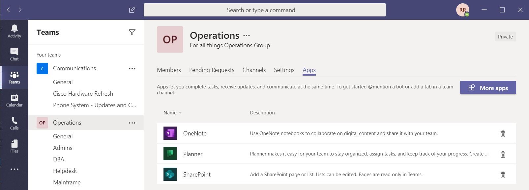Click the More apps button

tap(488, 87)
